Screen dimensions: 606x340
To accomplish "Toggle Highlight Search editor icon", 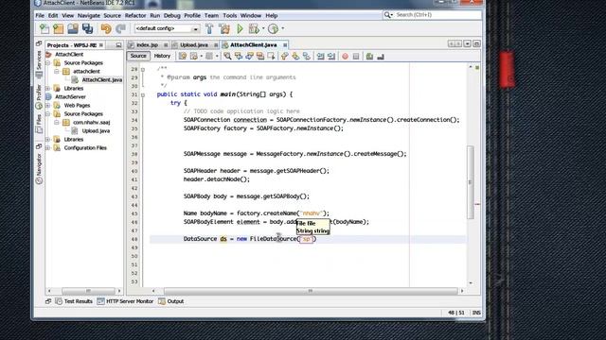I will 260,57.
